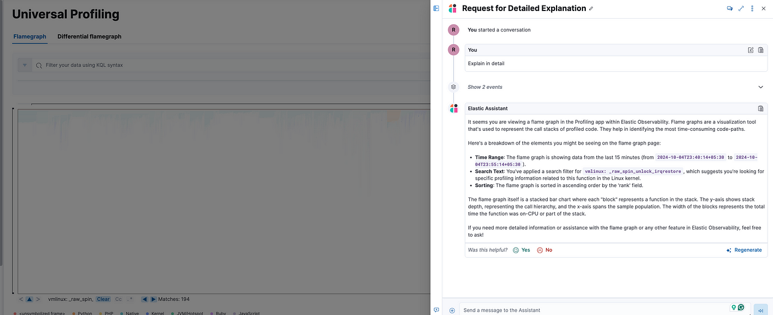
Task: Mark the response as helpful with Yes
Action: pyautogui.click(x=521, y=250)
